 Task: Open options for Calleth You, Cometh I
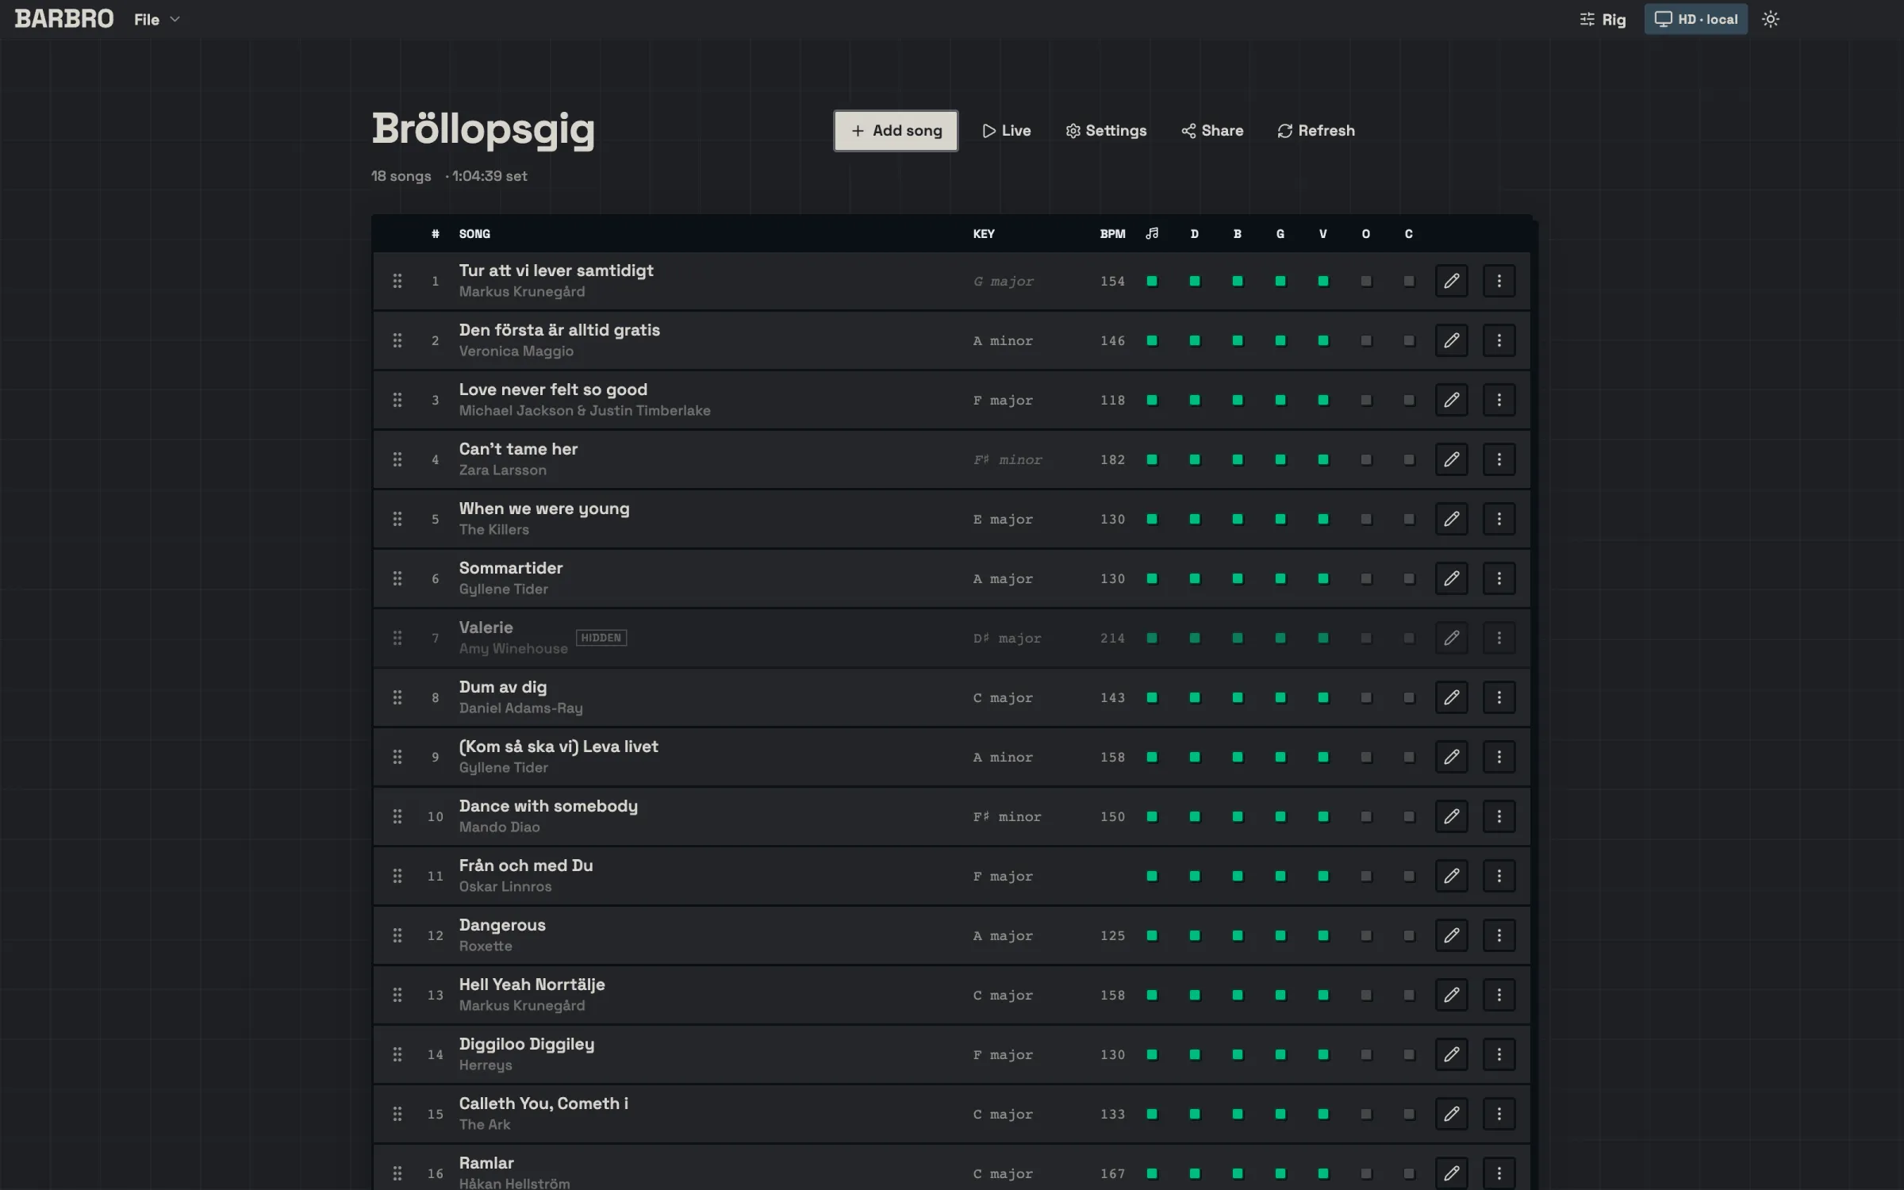(1499, 1114)
